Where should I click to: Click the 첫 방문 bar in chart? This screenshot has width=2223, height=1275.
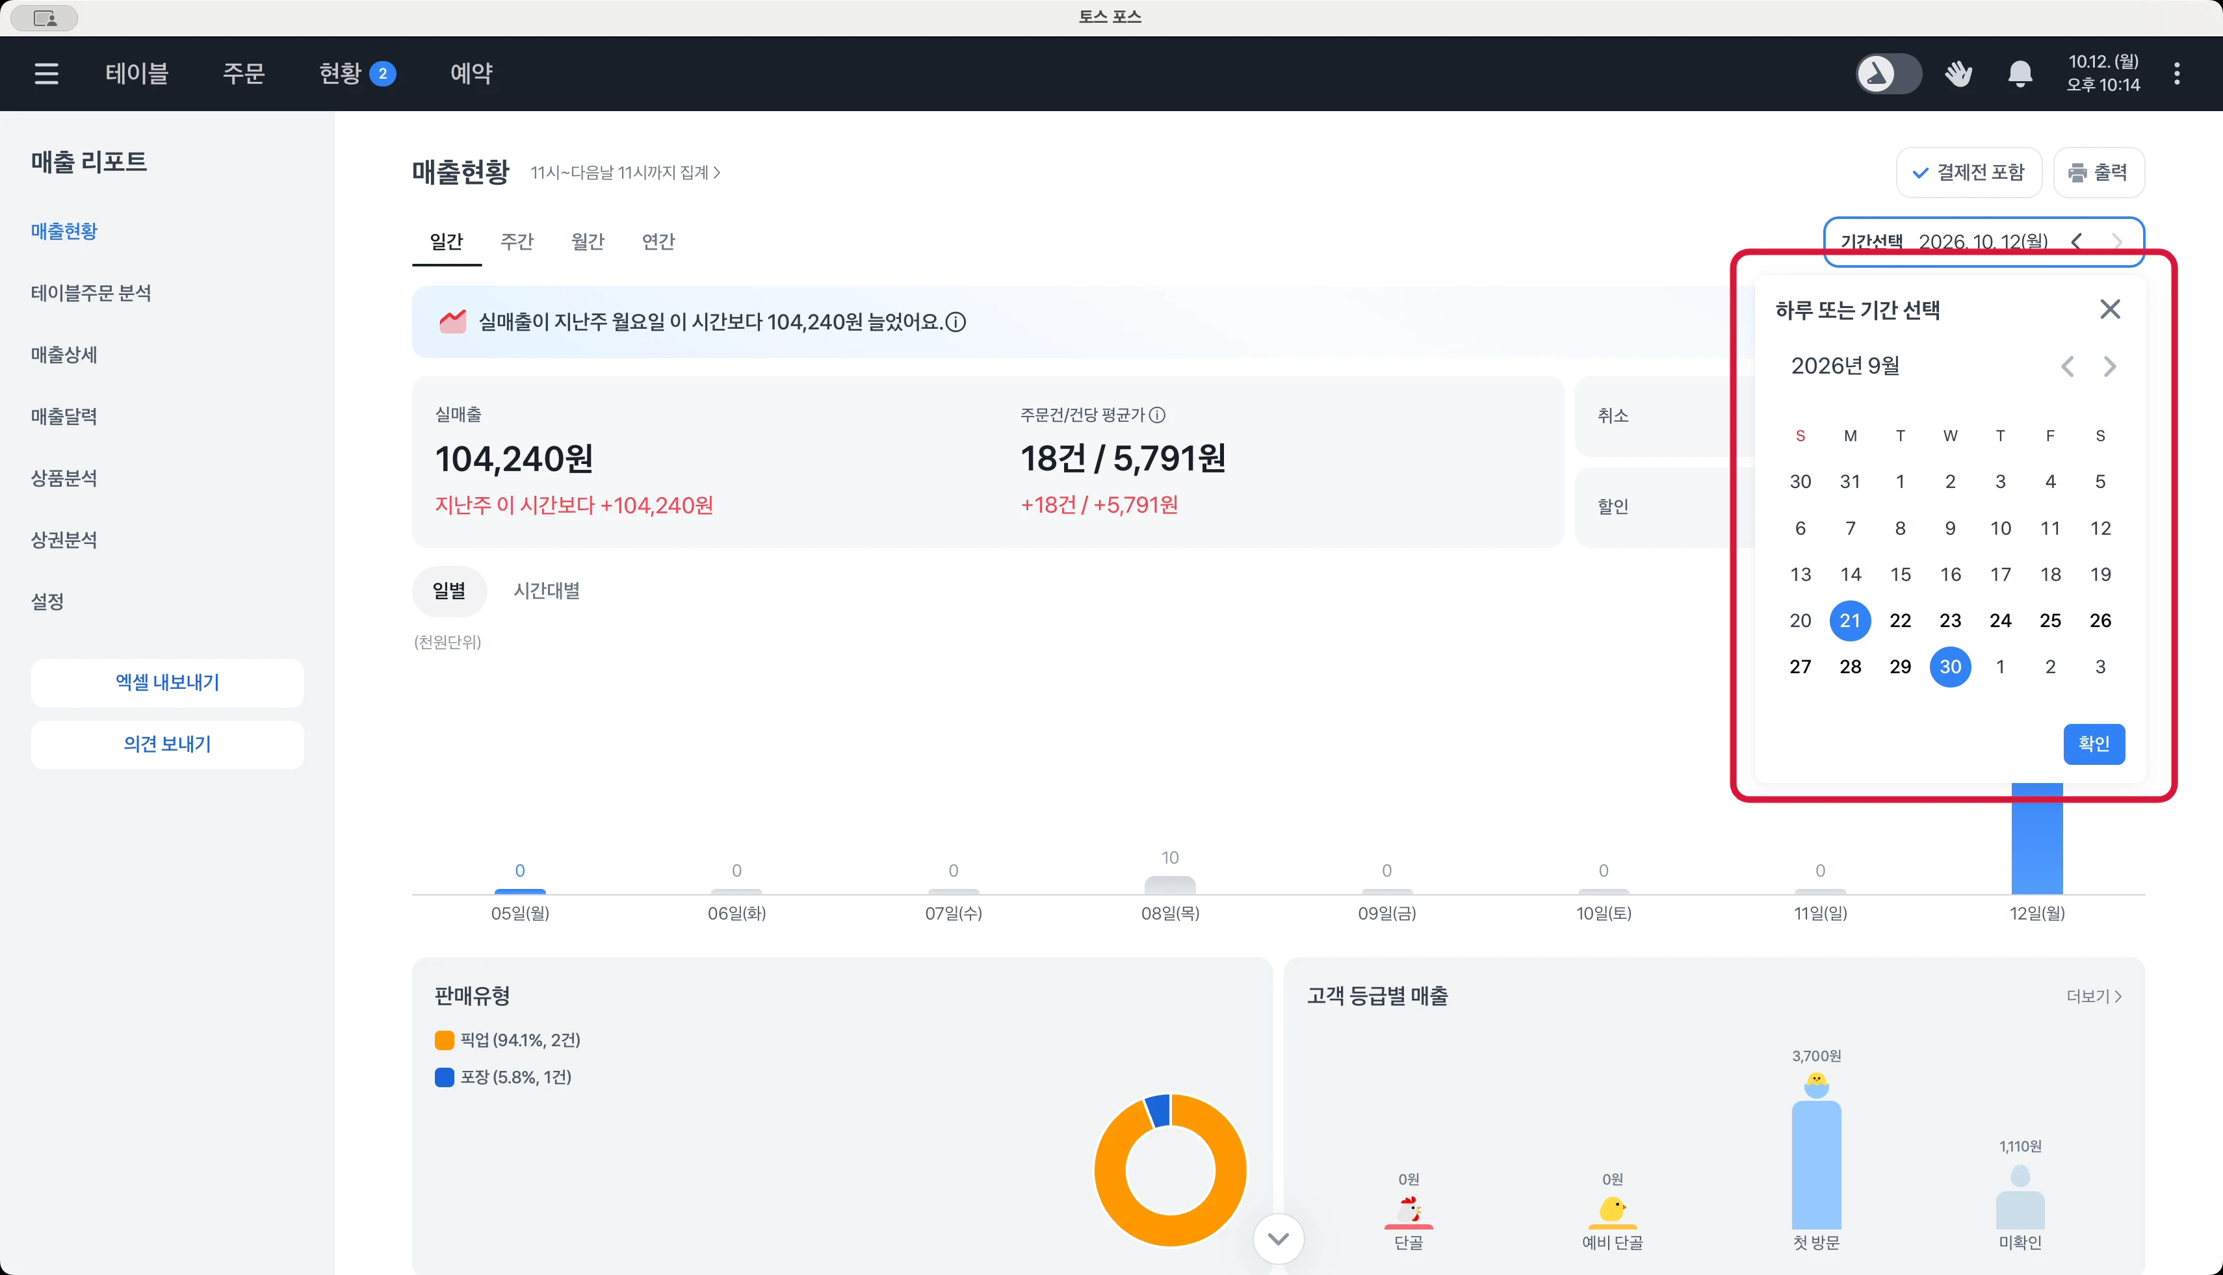click(1817, 1165)
